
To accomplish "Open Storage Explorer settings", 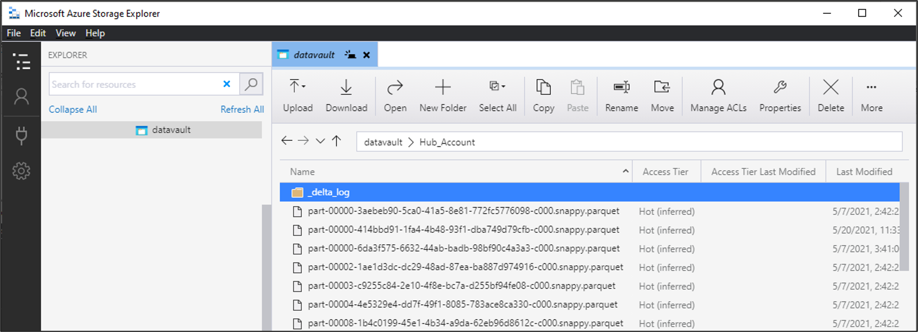I will coord(22,170).
